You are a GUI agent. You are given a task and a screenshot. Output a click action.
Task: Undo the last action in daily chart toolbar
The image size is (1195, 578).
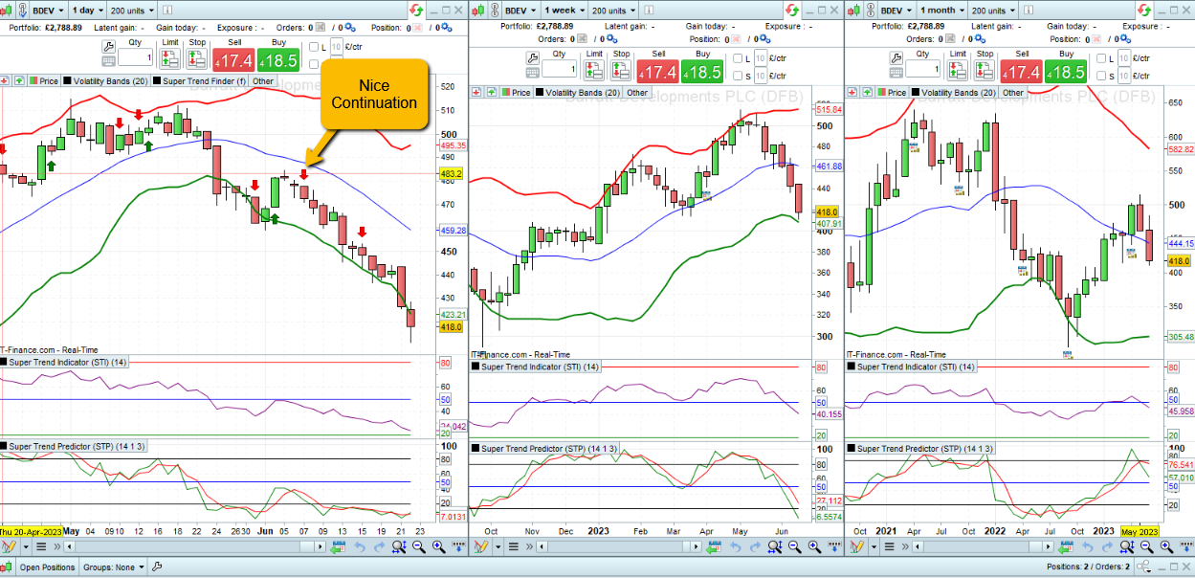click(x=362, y=546)
